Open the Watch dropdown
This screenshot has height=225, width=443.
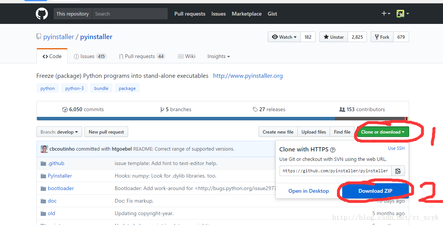(x=284, y=37)
